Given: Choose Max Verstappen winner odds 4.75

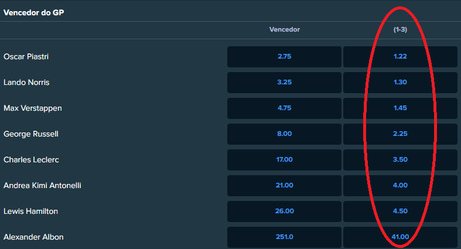Looking at the screenshot, I should point(284,108).
